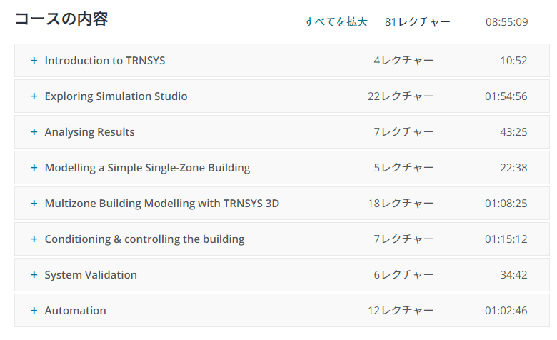Click the すべてを拡大 link
Viewport: 557px width, 340px height.
pyautogui.click(x=336, y=22)
